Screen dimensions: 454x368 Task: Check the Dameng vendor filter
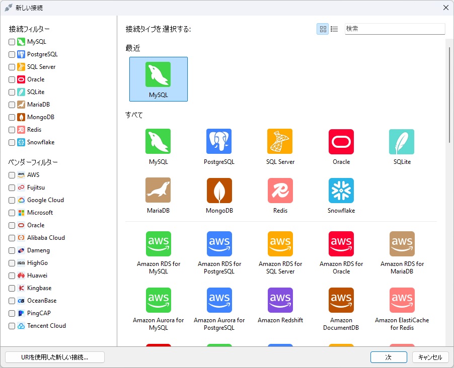click(12, 250)
